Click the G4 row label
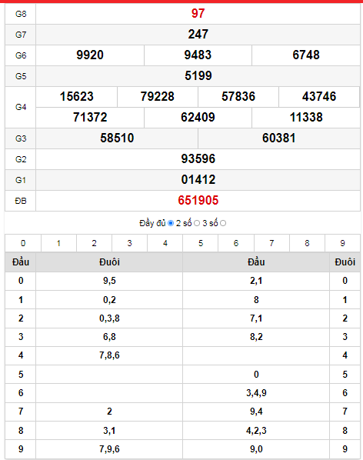Screen dimensions: 363x460 [21, 108]
